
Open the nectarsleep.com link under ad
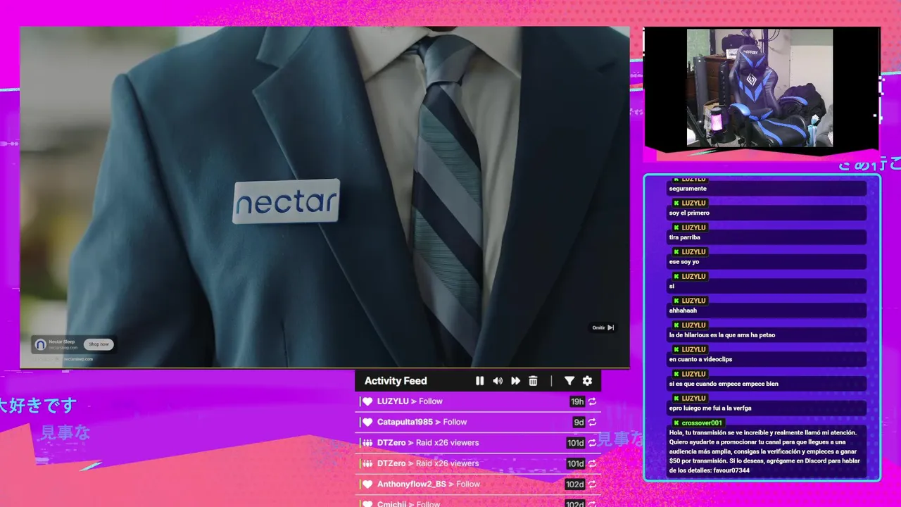coord(78,359)
